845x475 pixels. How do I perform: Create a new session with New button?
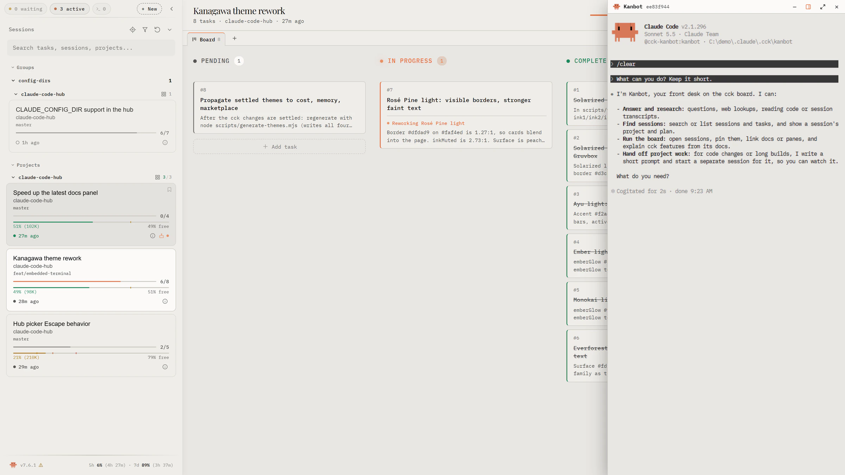[x=149, y=9]
